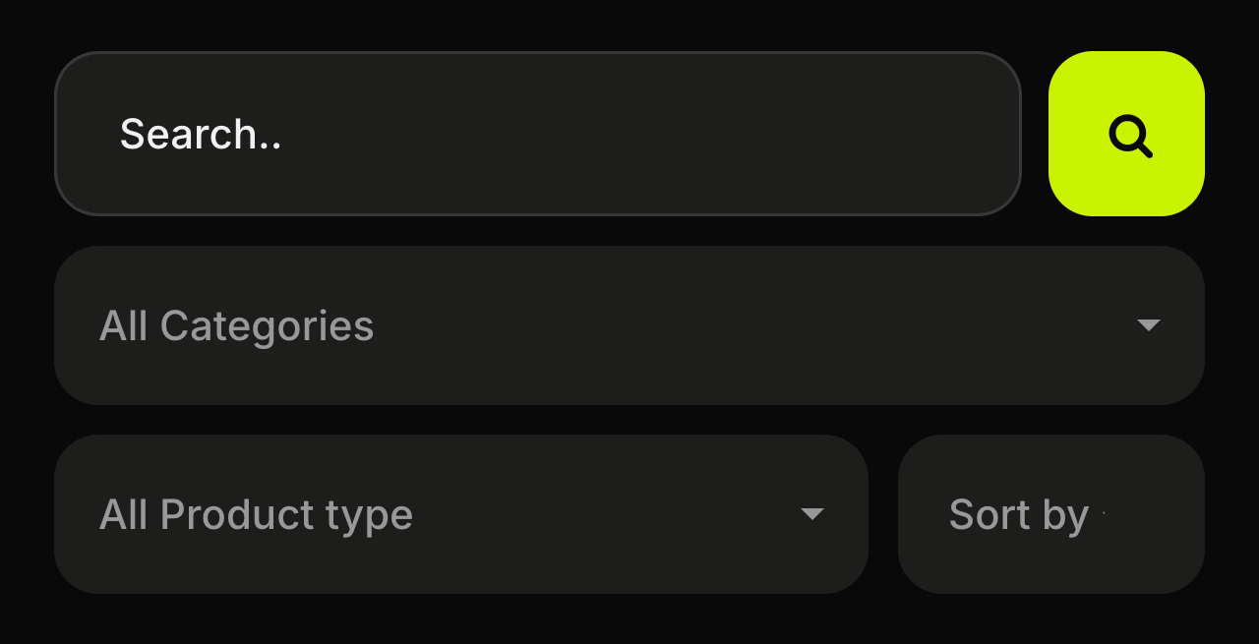Submit search with the lime green button

1126,134
